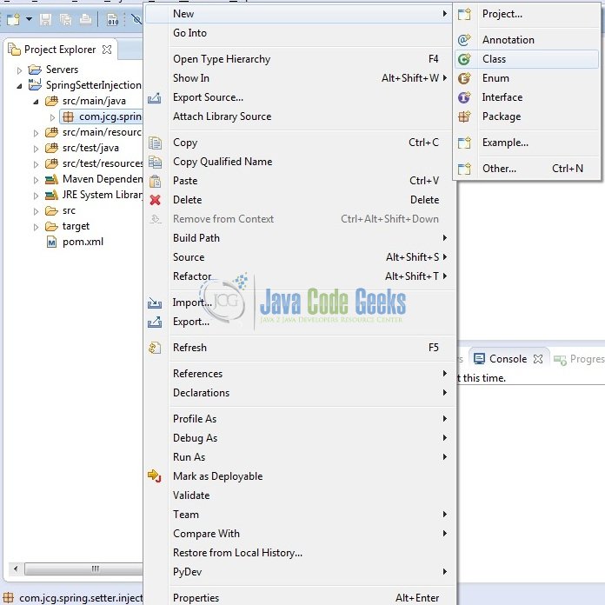Open the Build Path submenu
This screenshot has width=605, height=605.
click(x=300, y=238)
